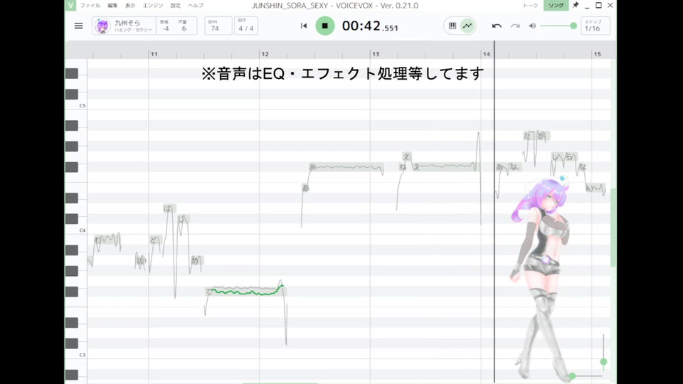Open the 表示 menu
Image resolution: width=683 pixels, height=384 pixels.
pos(130,5)
